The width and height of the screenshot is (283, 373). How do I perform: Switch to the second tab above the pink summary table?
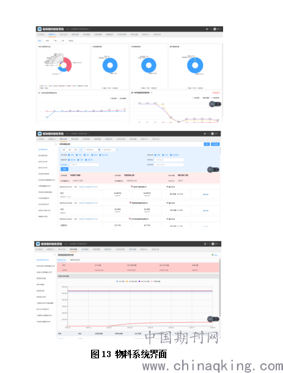tap(75, 260)
